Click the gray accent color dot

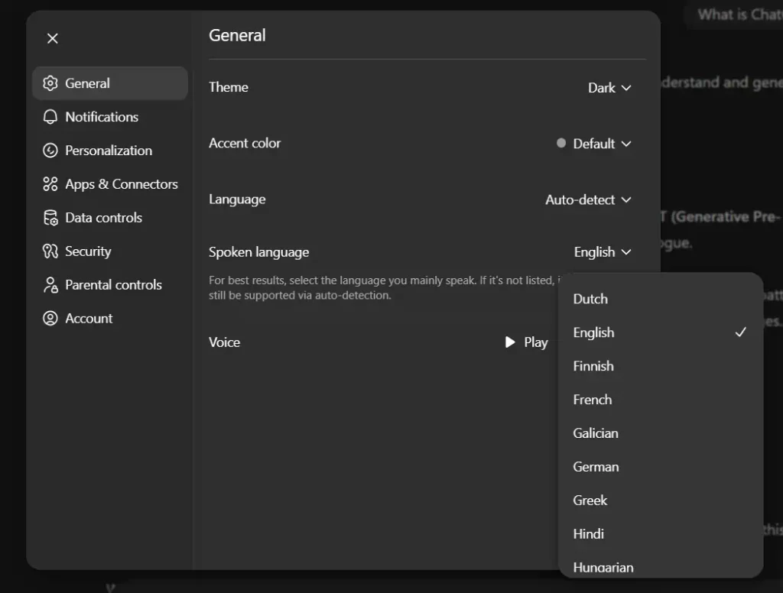pyautogui.click(x=561, y=143)
